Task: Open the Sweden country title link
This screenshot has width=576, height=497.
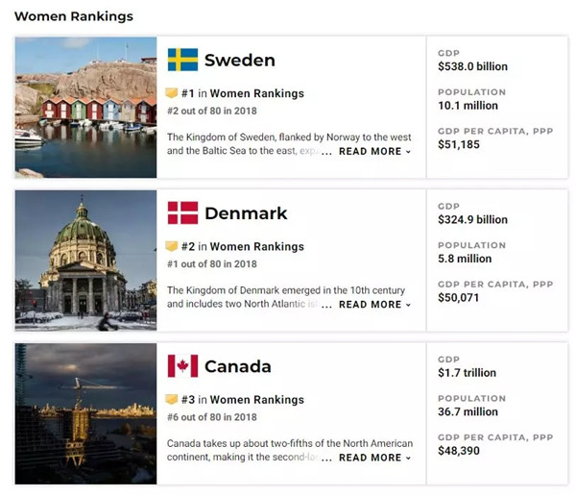Action: pos(239,61)
